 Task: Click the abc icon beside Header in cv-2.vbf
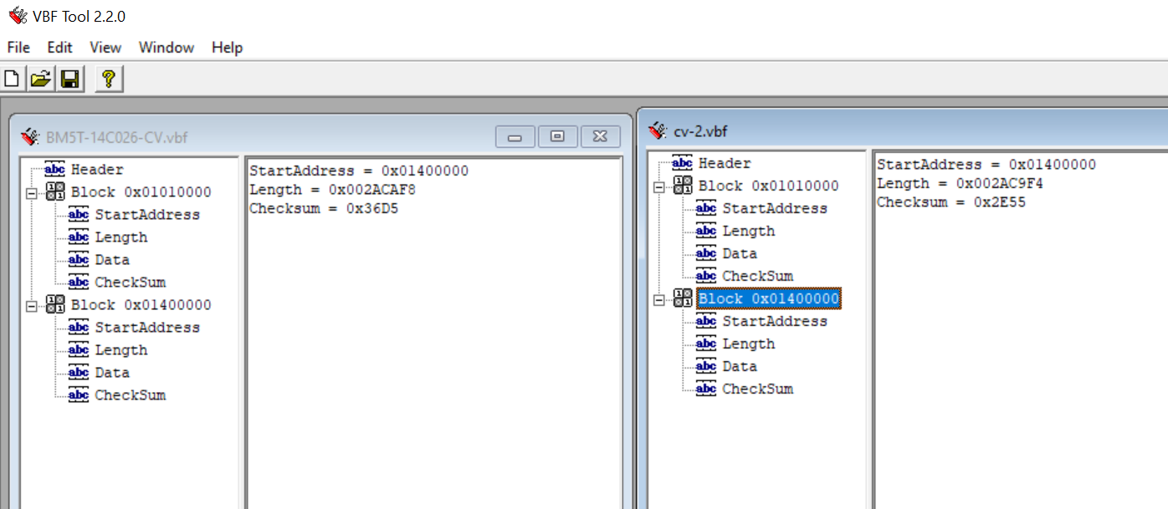[683, 163]
